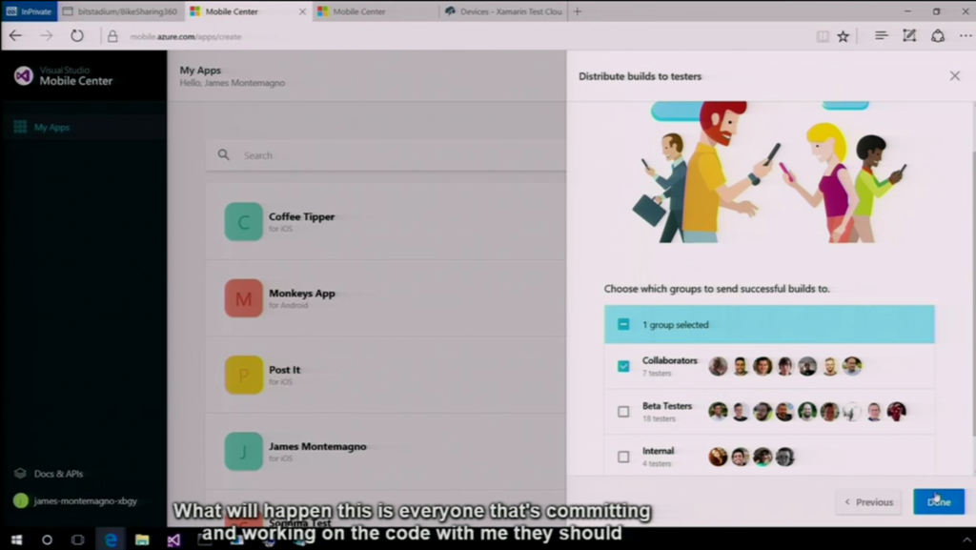
Task: Click the Edge icon in taskbar
Action: tap(111, 540)
